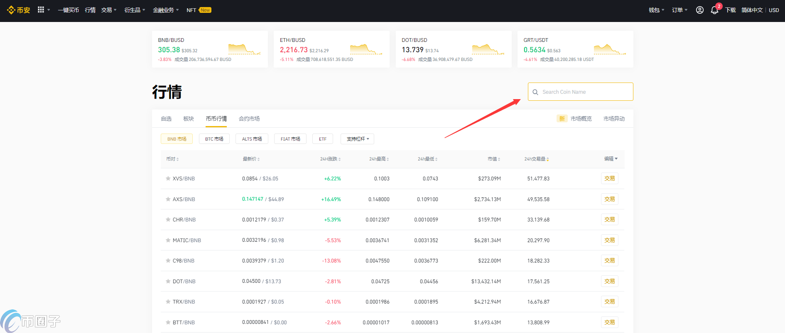Favorite the BTT/BNB pair star
The image size is (785, 333).
pos(168,323)
